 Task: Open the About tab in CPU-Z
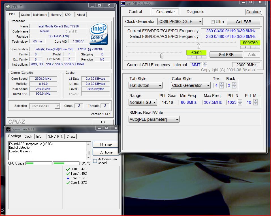point(81,15)
